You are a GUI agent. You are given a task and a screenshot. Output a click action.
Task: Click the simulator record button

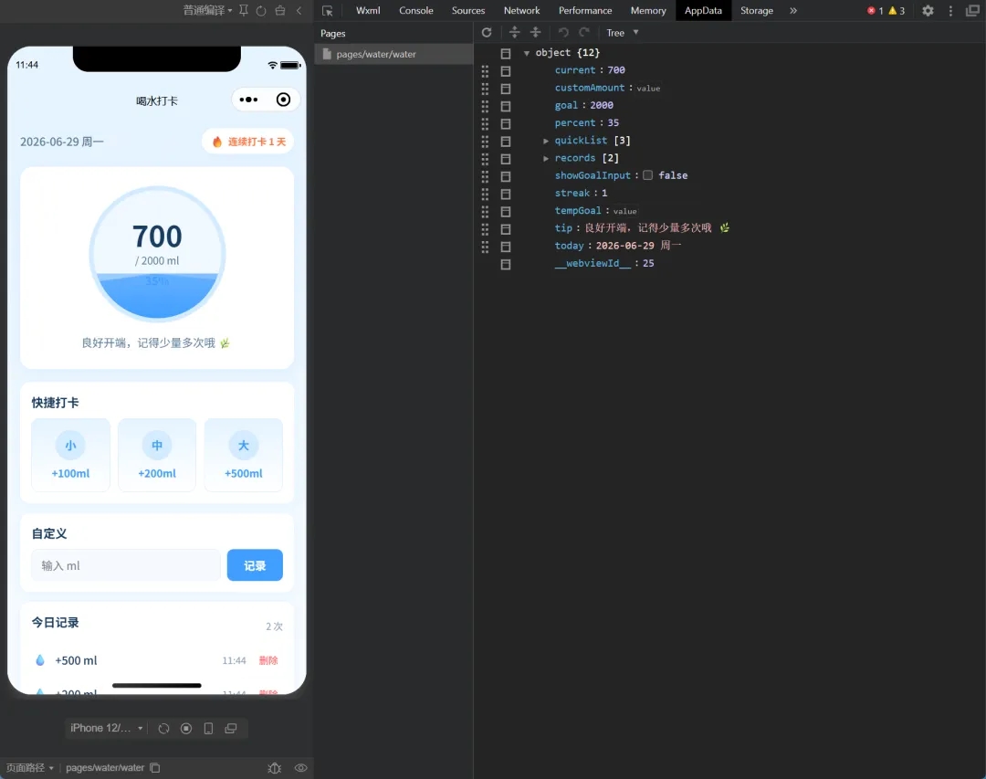click(x=186, y=729)
